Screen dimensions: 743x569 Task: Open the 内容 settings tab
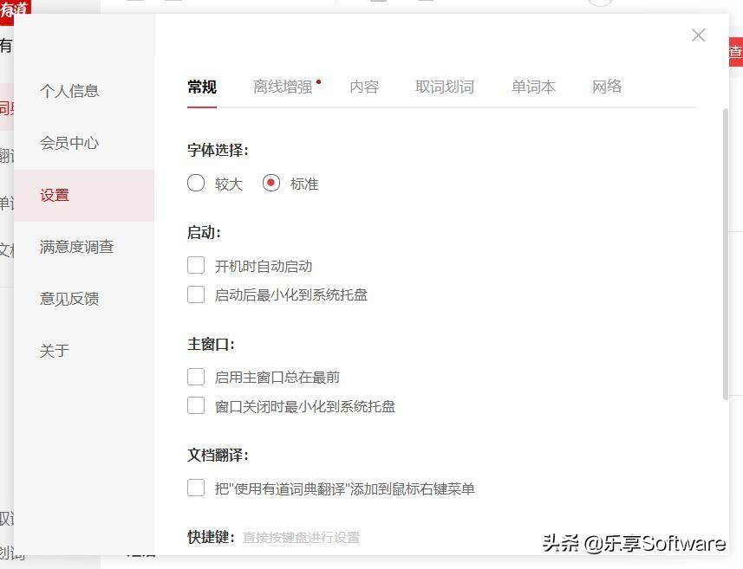click(364, 87)
